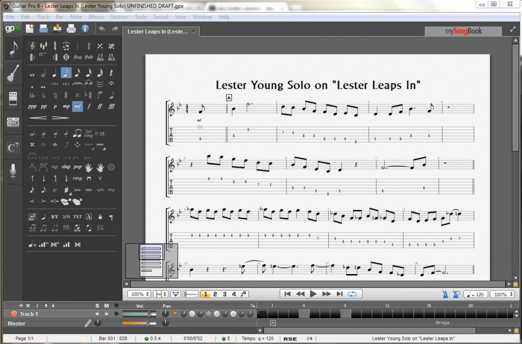Set the dynamic to fff
The image size is (522, 344).
click(112, 107)
